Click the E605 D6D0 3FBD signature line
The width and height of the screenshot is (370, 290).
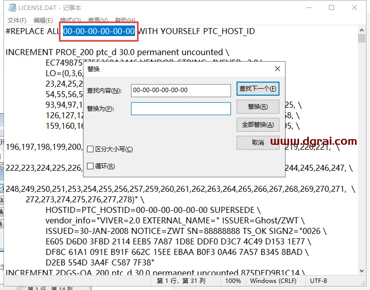pos(178,241)
